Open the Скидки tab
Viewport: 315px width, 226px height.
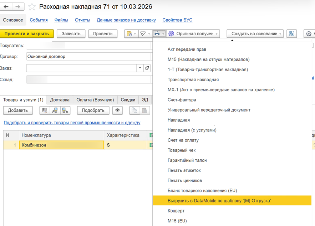(128, 100)
